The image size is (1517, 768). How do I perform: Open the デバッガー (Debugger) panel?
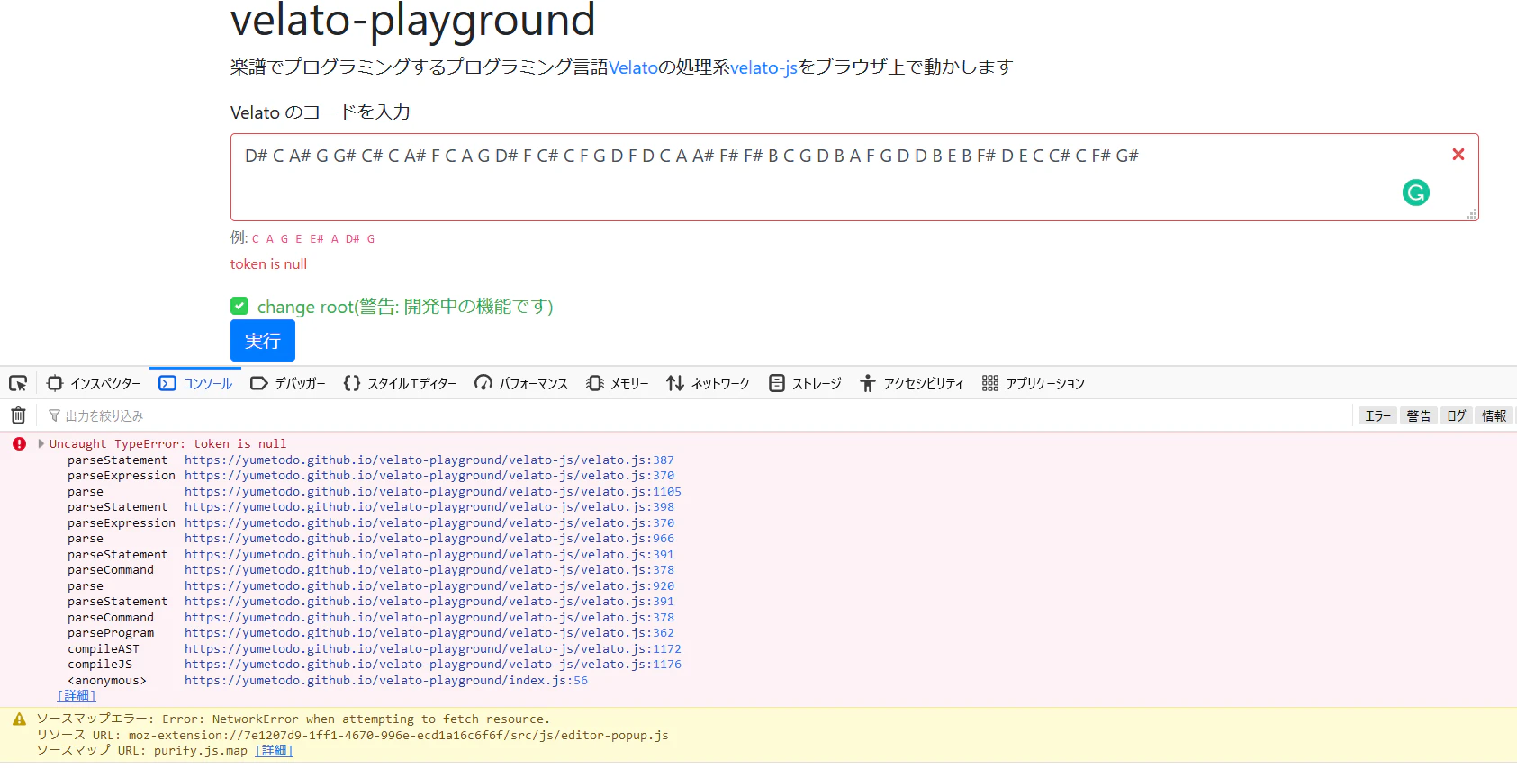(288, 383)
